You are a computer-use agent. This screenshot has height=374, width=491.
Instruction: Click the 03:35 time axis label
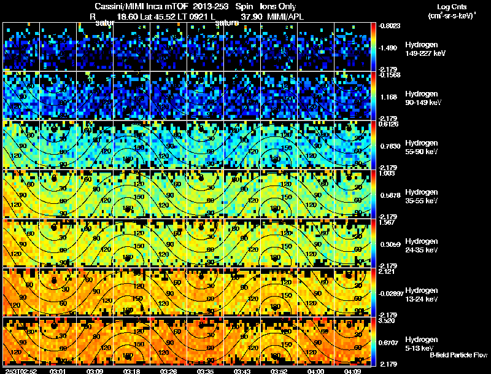pos(205,371)
